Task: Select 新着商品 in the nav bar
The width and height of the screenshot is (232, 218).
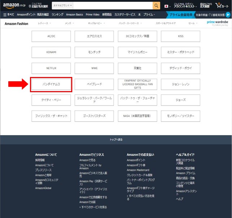Action: [x=107, y=14]
